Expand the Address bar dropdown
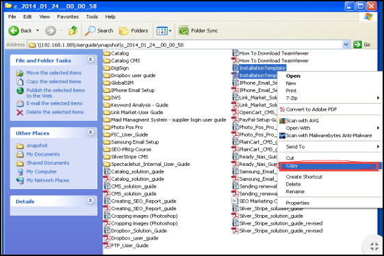 click(346, 44)
